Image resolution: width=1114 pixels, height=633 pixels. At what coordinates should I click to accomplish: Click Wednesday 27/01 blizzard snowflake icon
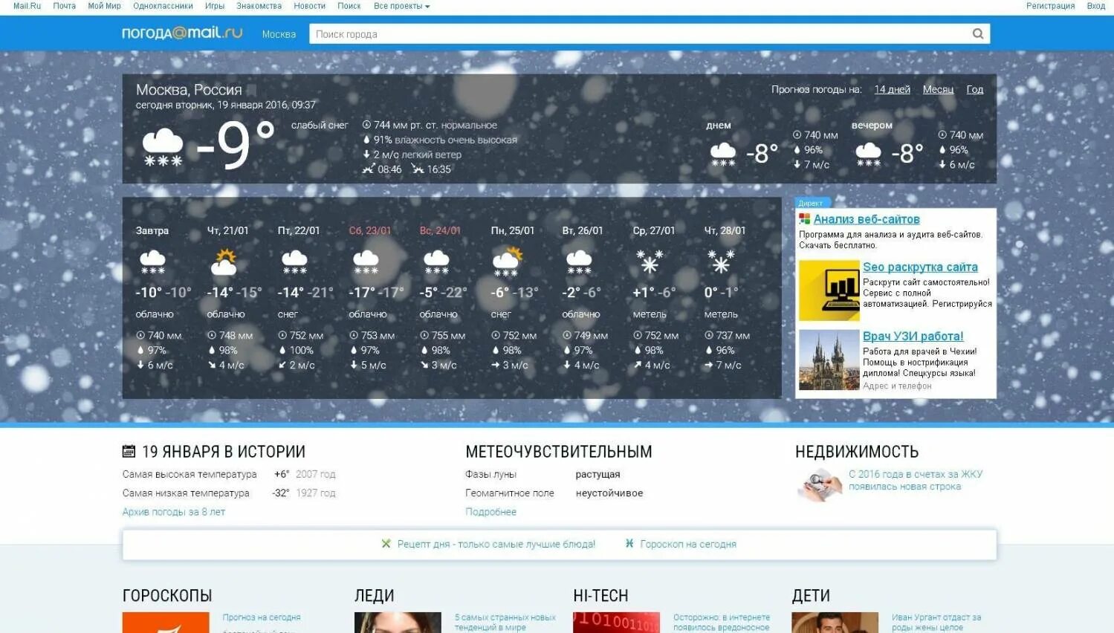[x=650, y=262]
